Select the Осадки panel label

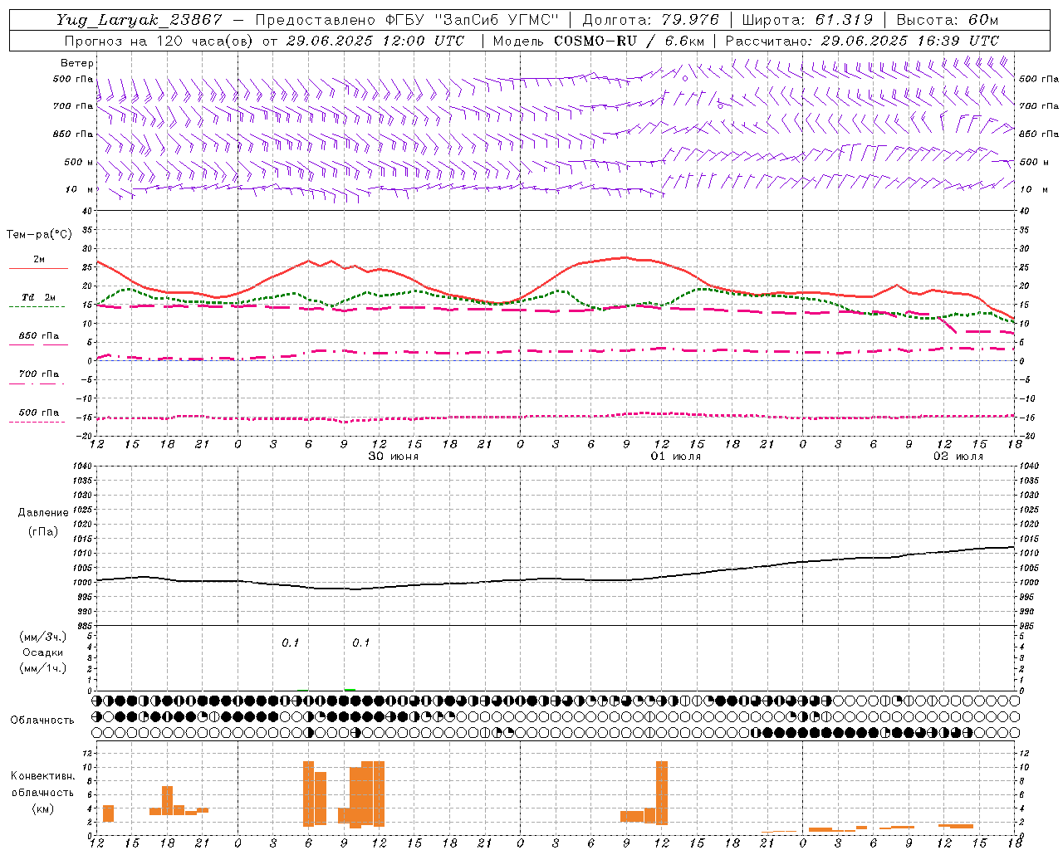click(43, 652)
